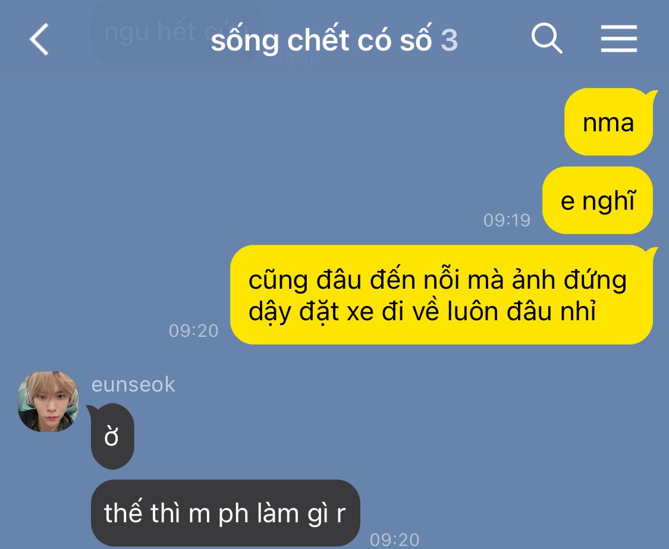The image size is (669, 549).
Task: Select the 'e nghĩ' message bubble
Action: pyautogui.click(x=597, y=200)
